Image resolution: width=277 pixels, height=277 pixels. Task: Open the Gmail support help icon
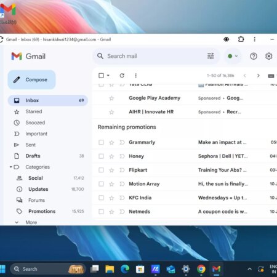point(254,56)
